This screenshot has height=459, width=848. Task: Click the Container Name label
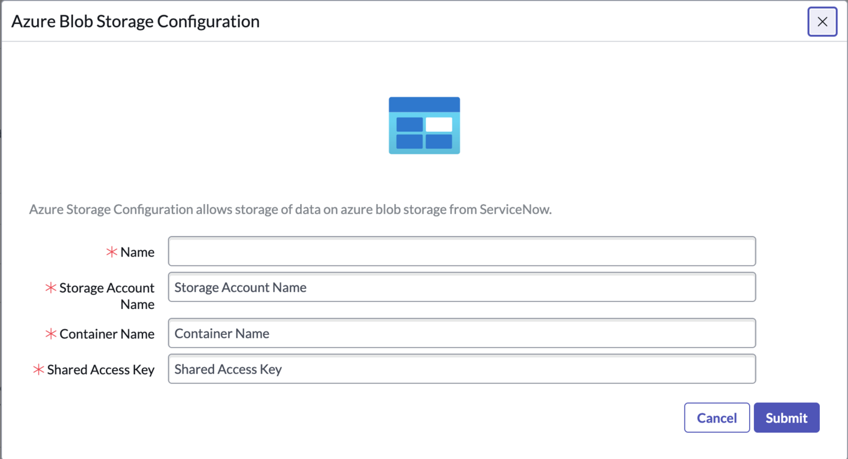[x=107, y=334]
